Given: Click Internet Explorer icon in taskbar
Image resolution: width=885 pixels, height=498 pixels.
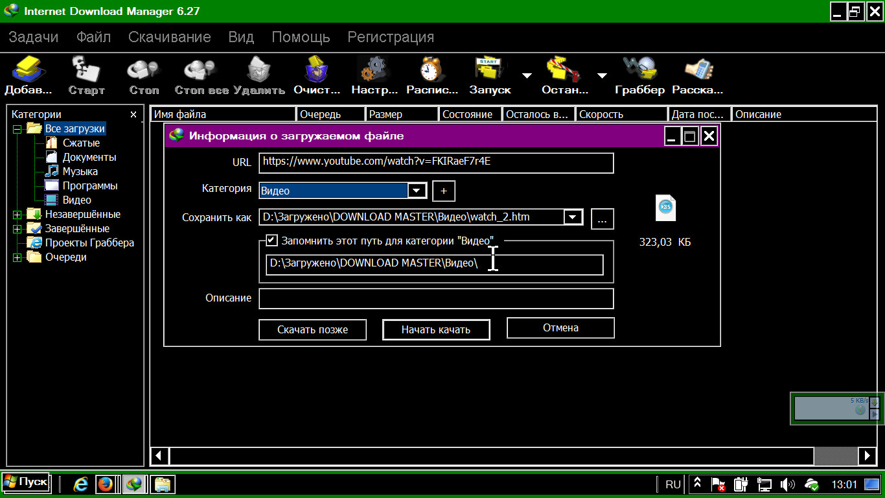Looking at the screenshot, I should tap(81, 484).
